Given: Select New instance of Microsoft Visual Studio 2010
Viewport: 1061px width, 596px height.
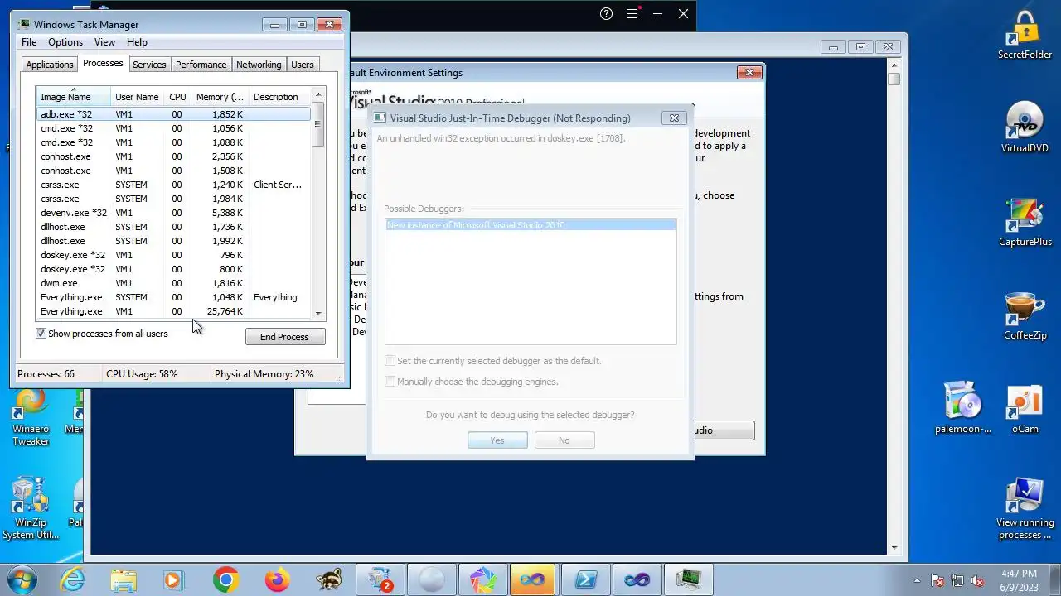Looking at the screenshot, I should pyautogui.click(x=530, y=225).
